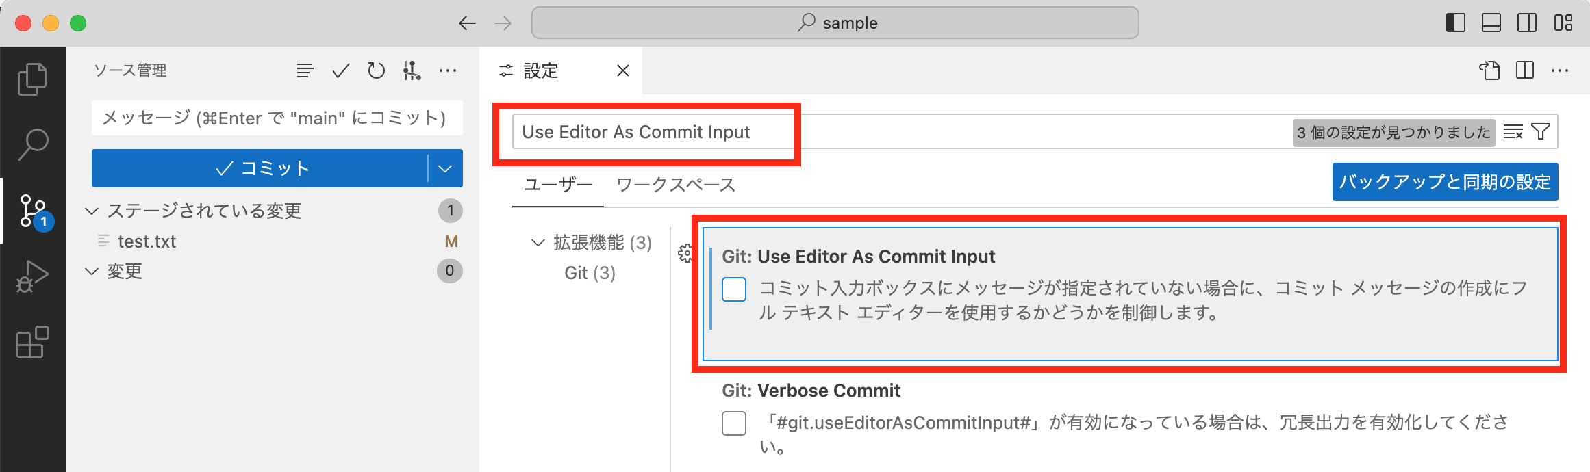Open commit button dropdown arrow
Image resolution: width=1590 pixels, height=472 pixels.
445,168
